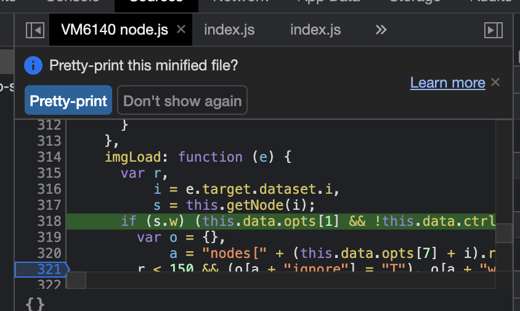Click var o = {} declaration
Image resolution: width=520 pixels, height=311 pixels.
pos(181,237)
